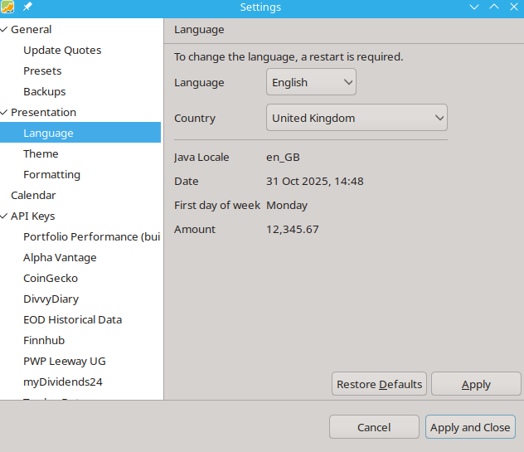The width and height of the screenshot is (524, 452).
Task: Click the app icon in the title bar
Action: click(x=8, y=7)
